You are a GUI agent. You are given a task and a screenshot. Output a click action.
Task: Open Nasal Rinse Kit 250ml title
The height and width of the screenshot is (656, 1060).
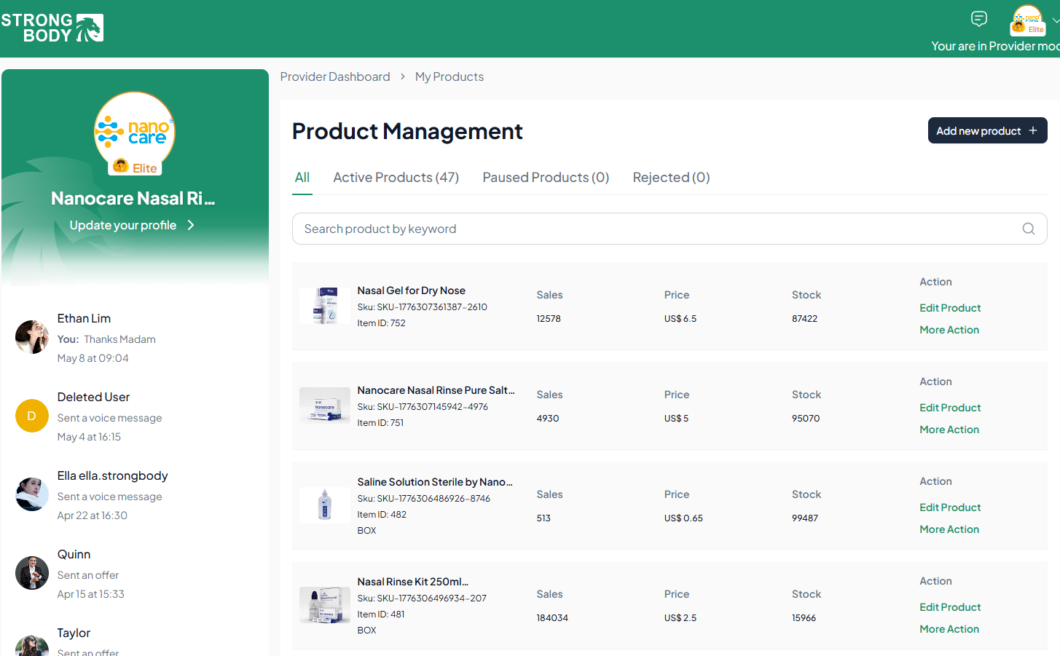pos(412,582)
